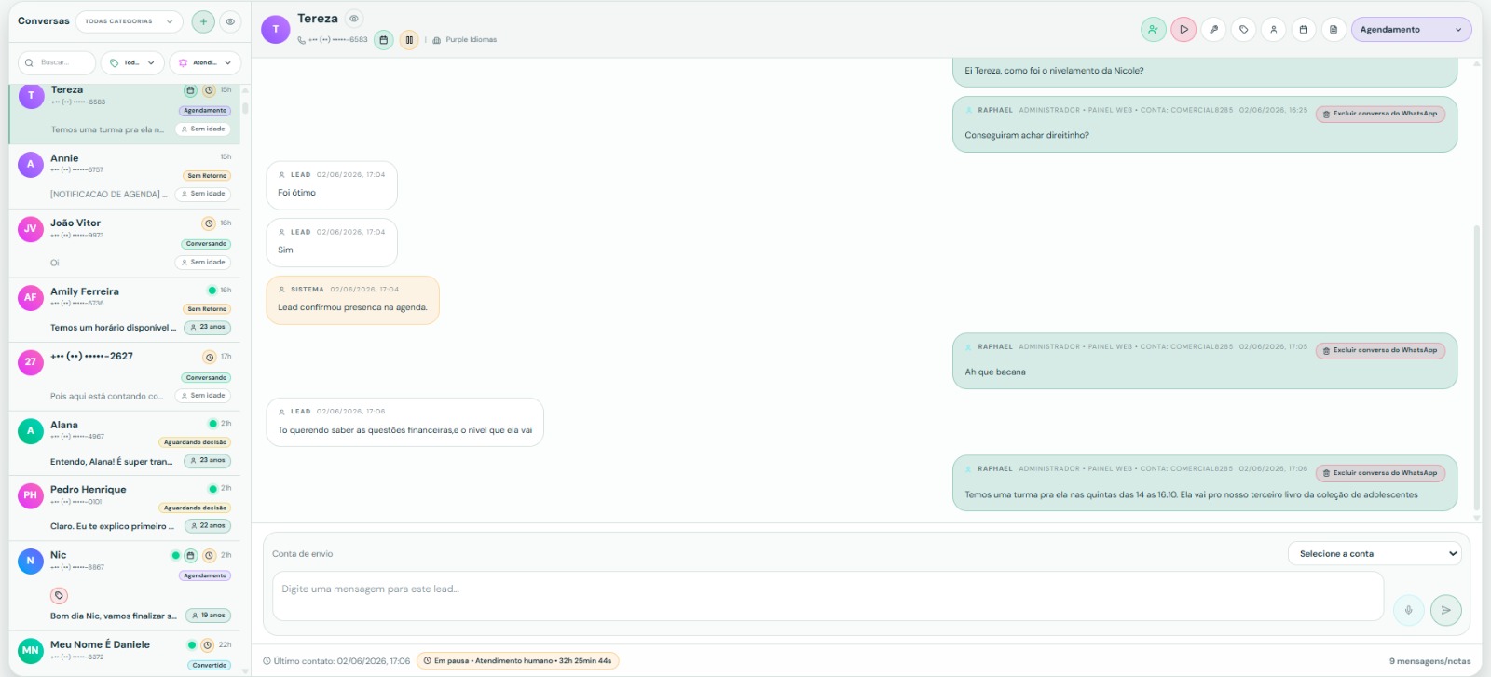The height and width of the screenshot is (677, 1491).
Task: Open the Meu Nome É Daniele conversation
Action: pos(124,654)
